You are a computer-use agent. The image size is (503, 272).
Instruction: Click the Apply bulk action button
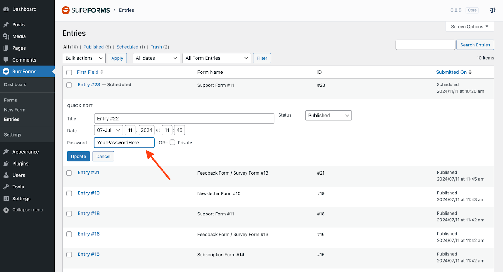coord(117,58)
